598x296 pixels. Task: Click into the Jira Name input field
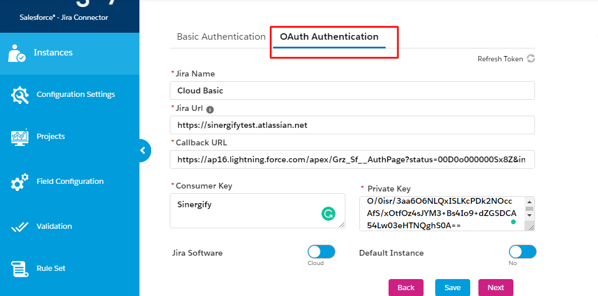click(352, 90)
